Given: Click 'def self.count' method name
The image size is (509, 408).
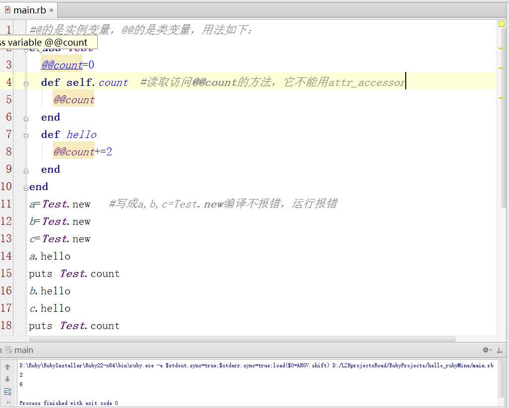Looking at the screenshot, I should [x=113, y=82].
